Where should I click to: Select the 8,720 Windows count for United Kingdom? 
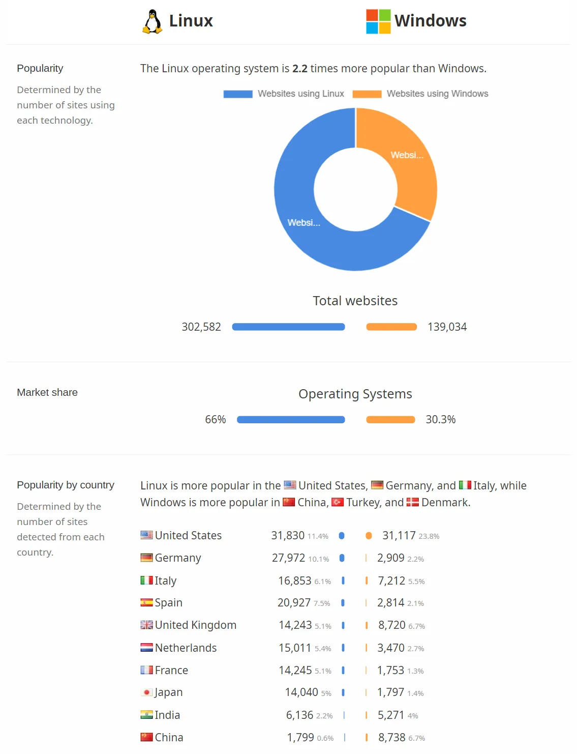point(392,625)
